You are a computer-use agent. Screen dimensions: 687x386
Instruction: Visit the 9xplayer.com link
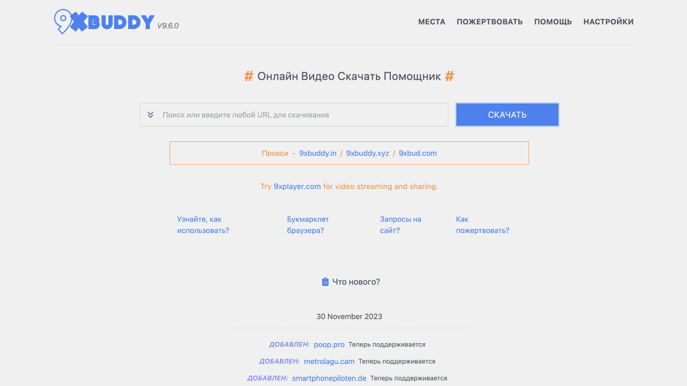tap(297, 186)
